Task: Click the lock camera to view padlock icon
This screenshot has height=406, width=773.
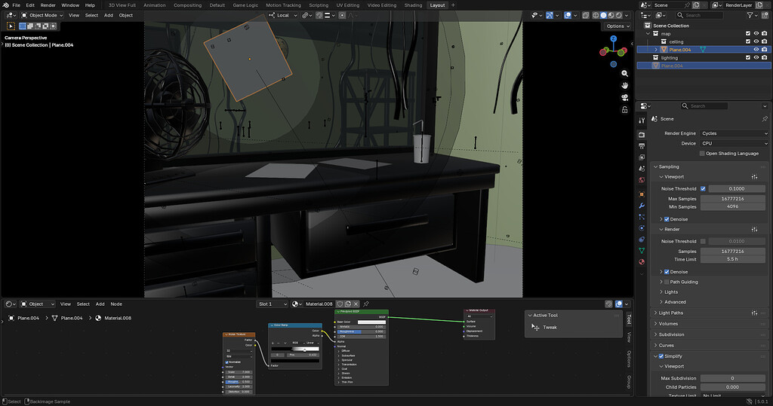Action: point(624,110)
